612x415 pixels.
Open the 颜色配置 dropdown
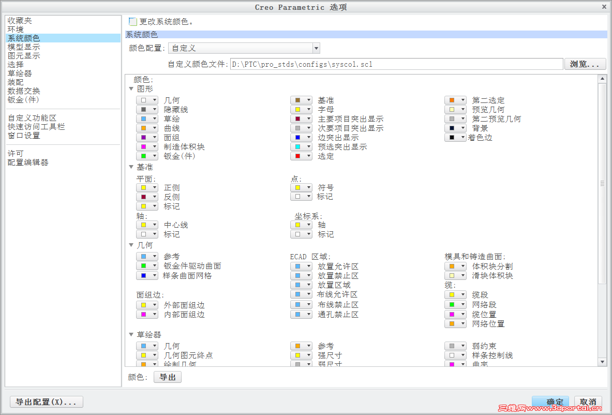click(x=316, y=48)
